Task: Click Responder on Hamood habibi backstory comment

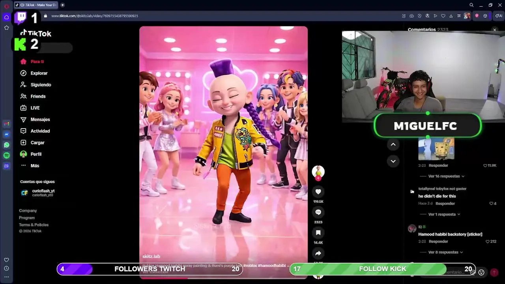Action: [x=438, y=241]
